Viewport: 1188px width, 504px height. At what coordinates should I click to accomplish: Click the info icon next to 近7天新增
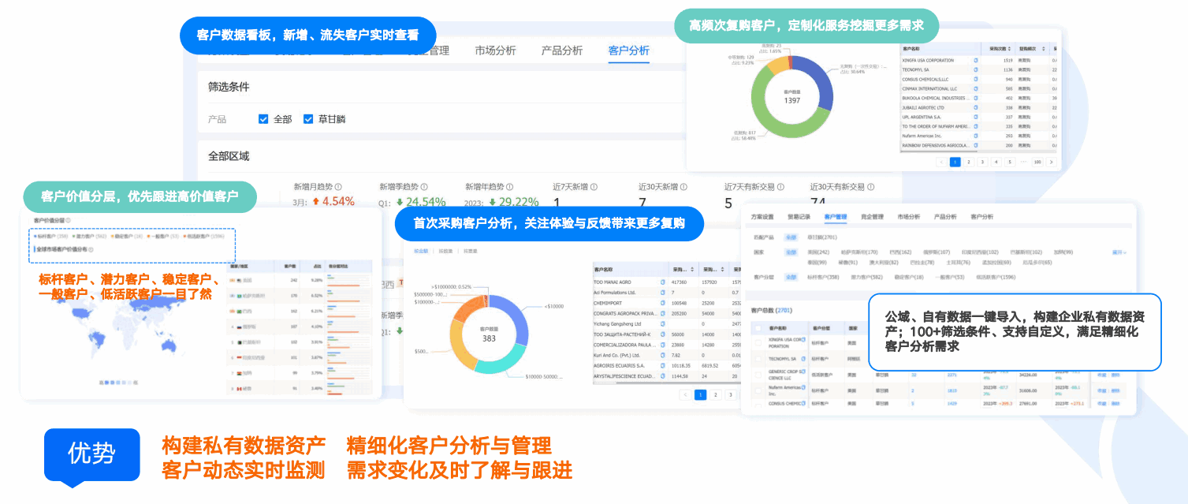(x=594, y=186)
